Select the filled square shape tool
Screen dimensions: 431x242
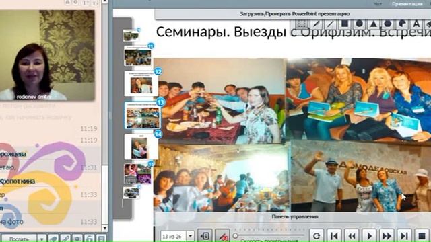(345, 24)
